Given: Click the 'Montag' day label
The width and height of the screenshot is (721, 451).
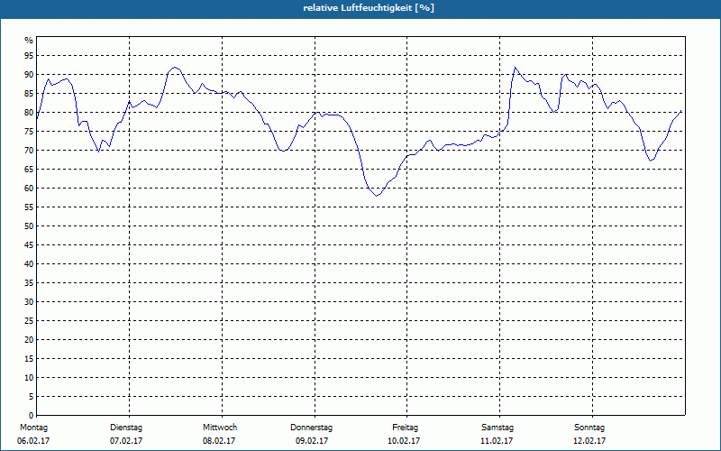Looking at the screenshot, I should tap(33, 428).
